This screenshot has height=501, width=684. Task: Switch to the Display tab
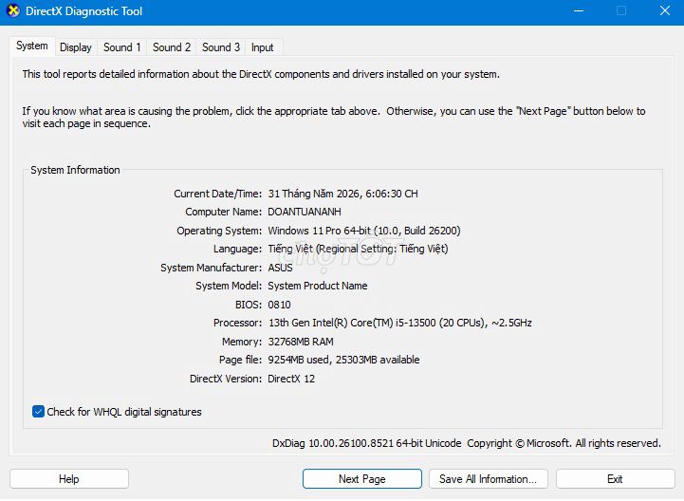(x=76, y=47)
